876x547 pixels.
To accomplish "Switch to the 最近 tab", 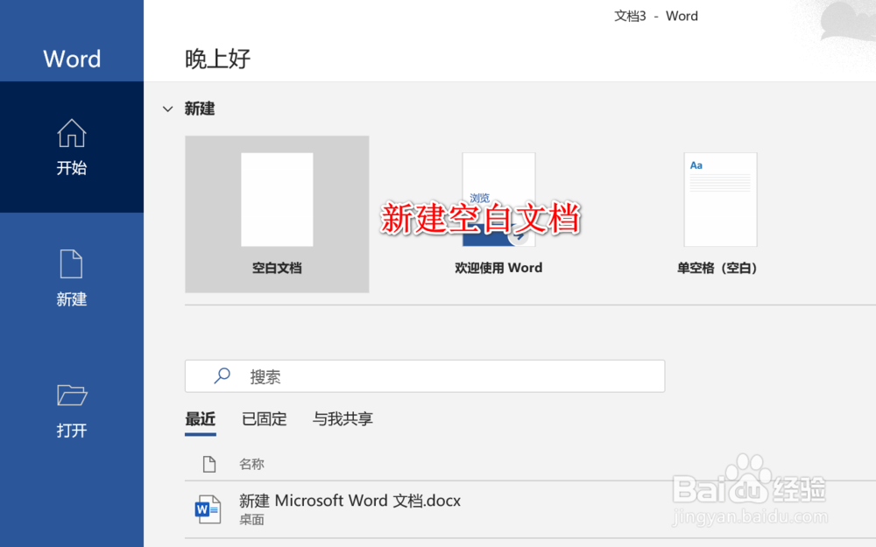I will tap(201, 419).
